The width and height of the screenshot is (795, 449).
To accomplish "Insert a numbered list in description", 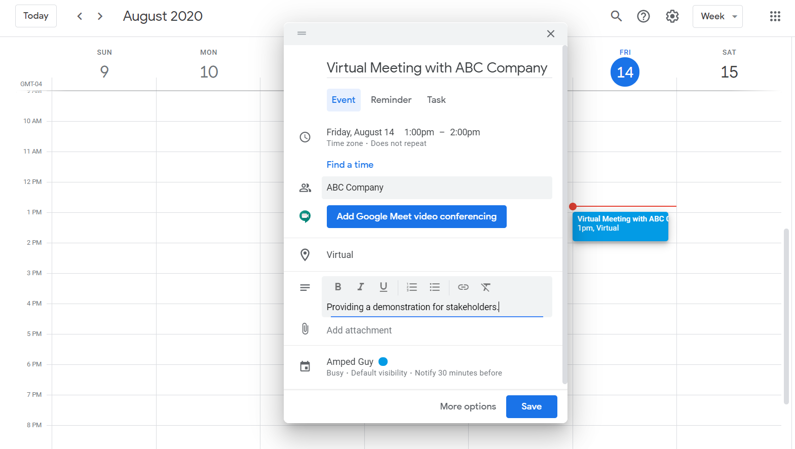I will [412, 287].
